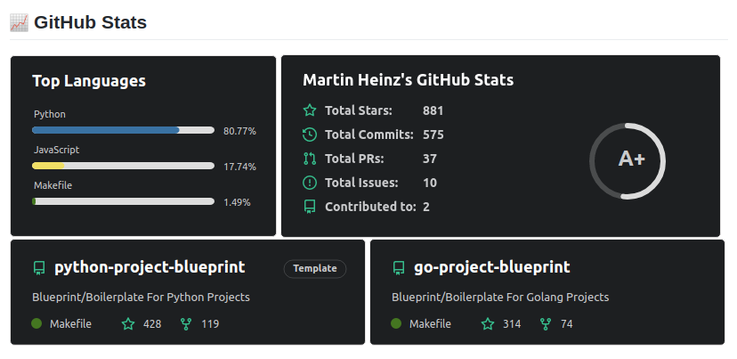Click the Total Commits clock icon

310,135
